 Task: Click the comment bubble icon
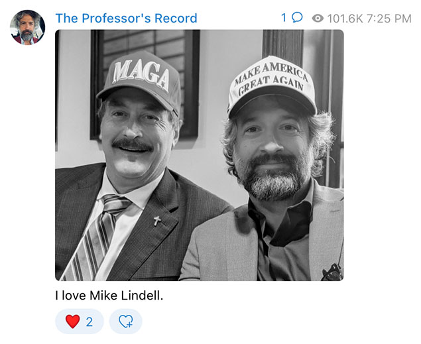pos(297,18)
